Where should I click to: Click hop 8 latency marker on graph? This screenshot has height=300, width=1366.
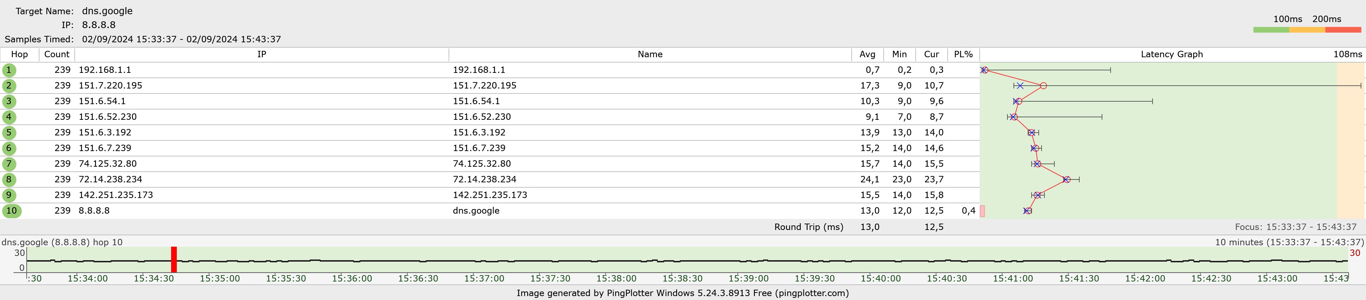(x=1066, y=180)
